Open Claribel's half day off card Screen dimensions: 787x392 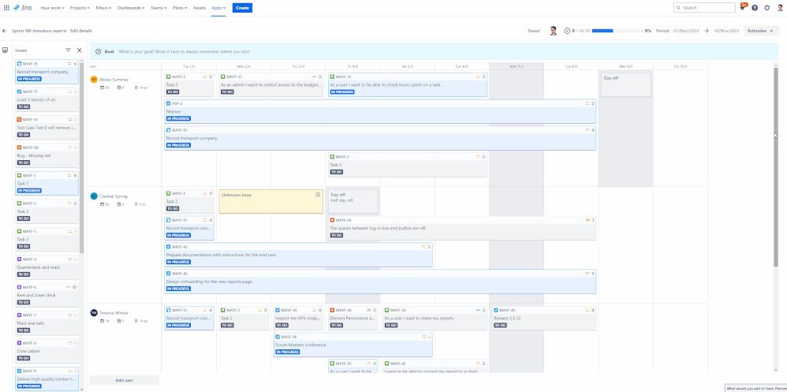pyautogui.click(x=353, y=201)
